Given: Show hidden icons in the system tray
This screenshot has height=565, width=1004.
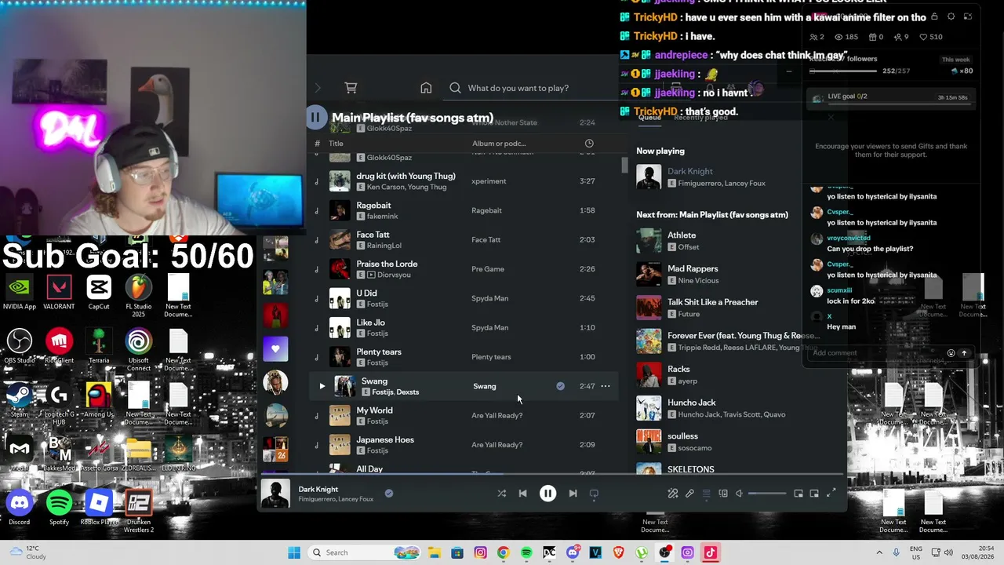Looking at the screenshot, I should point(879,552).
